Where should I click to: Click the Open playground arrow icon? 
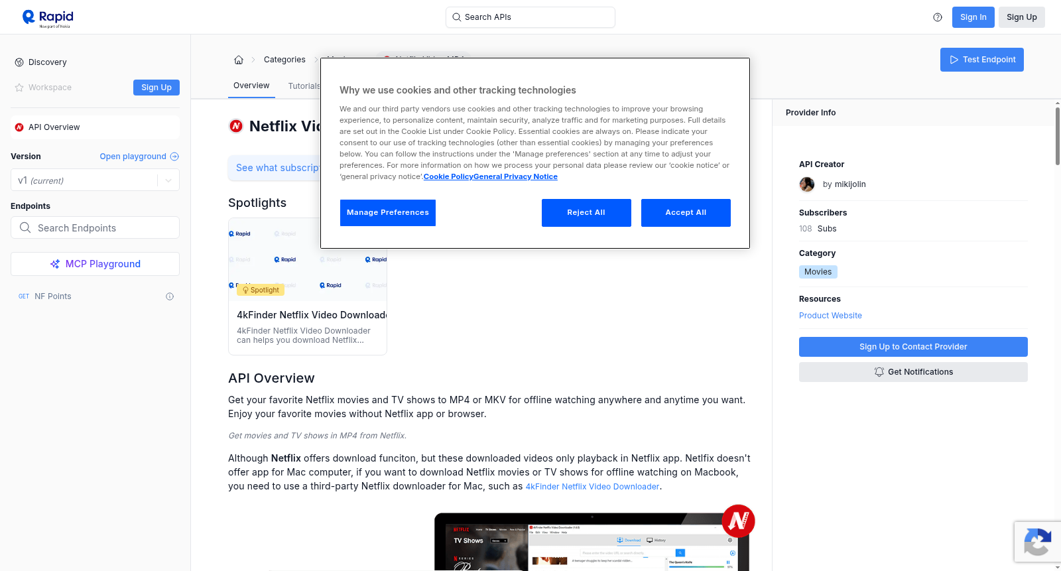[174, 157]
